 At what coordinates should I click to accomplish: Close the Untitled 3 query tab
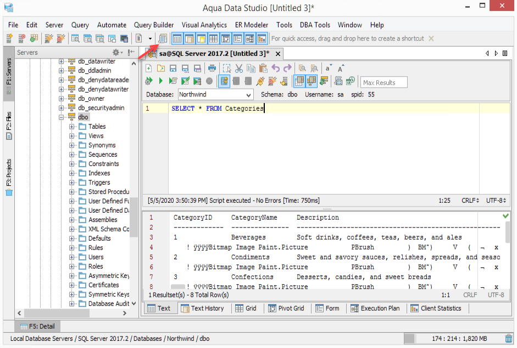(x=278, y=54)
